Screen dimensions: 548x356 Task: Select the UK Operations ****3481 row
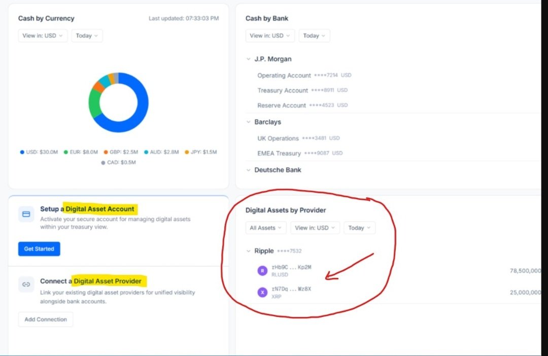click(393, 138)
